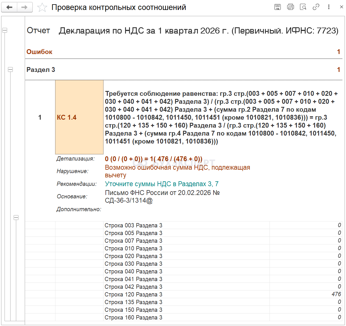Select row Строка 040 Раздела 3
346x326 pixels.
[x=183, y=271]
